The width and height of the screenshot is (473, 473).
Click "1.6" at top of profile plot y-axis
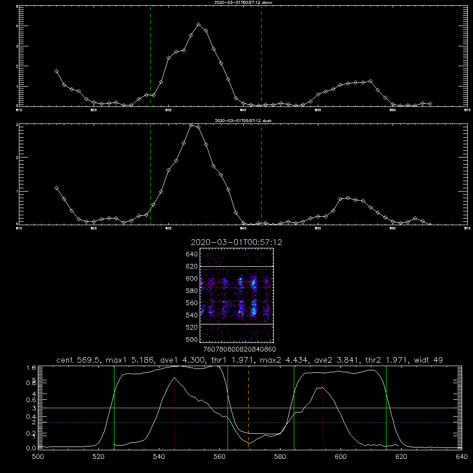[x=31, y=368]
